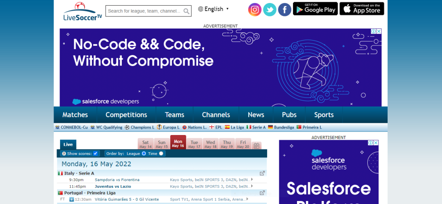Open the La Liga quick link
Viewport: 442px width, 204px height.
click(234, 127)
